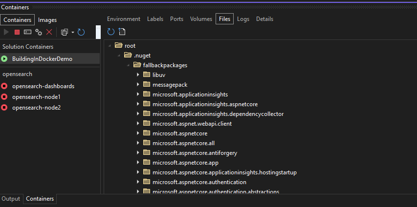This screenshot has width=417, height=207.
Task: Expand the microsoft.applicationinsights folder
Action: coord(138,94)
